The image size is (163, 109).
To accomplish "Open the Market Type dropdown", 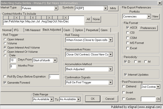I will click(56, 8).
